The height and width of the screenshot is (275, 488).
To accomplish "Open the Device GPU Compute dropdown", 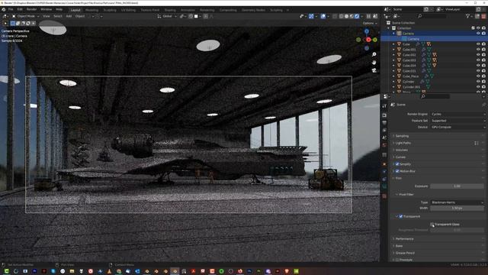I will (457, 128).
